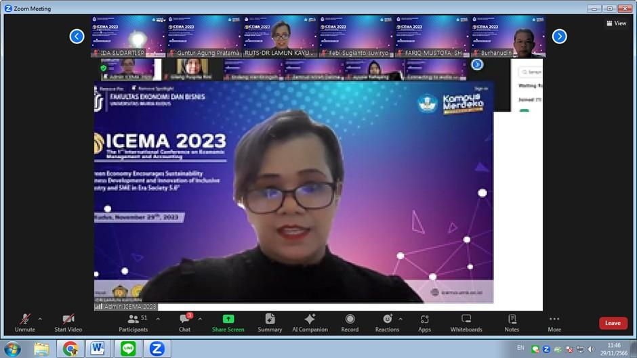Click the volume speaker tray icon
This screenshot has width=637, height=358.
591,349
